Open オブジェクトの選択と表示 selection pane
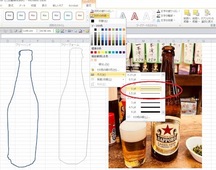216x170 pixels. tap(207, 16)
